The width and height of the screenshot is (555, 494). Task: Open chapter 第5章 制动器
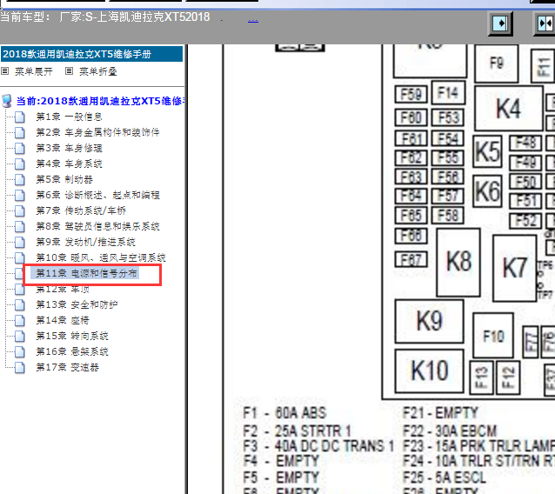click(64, 179)
